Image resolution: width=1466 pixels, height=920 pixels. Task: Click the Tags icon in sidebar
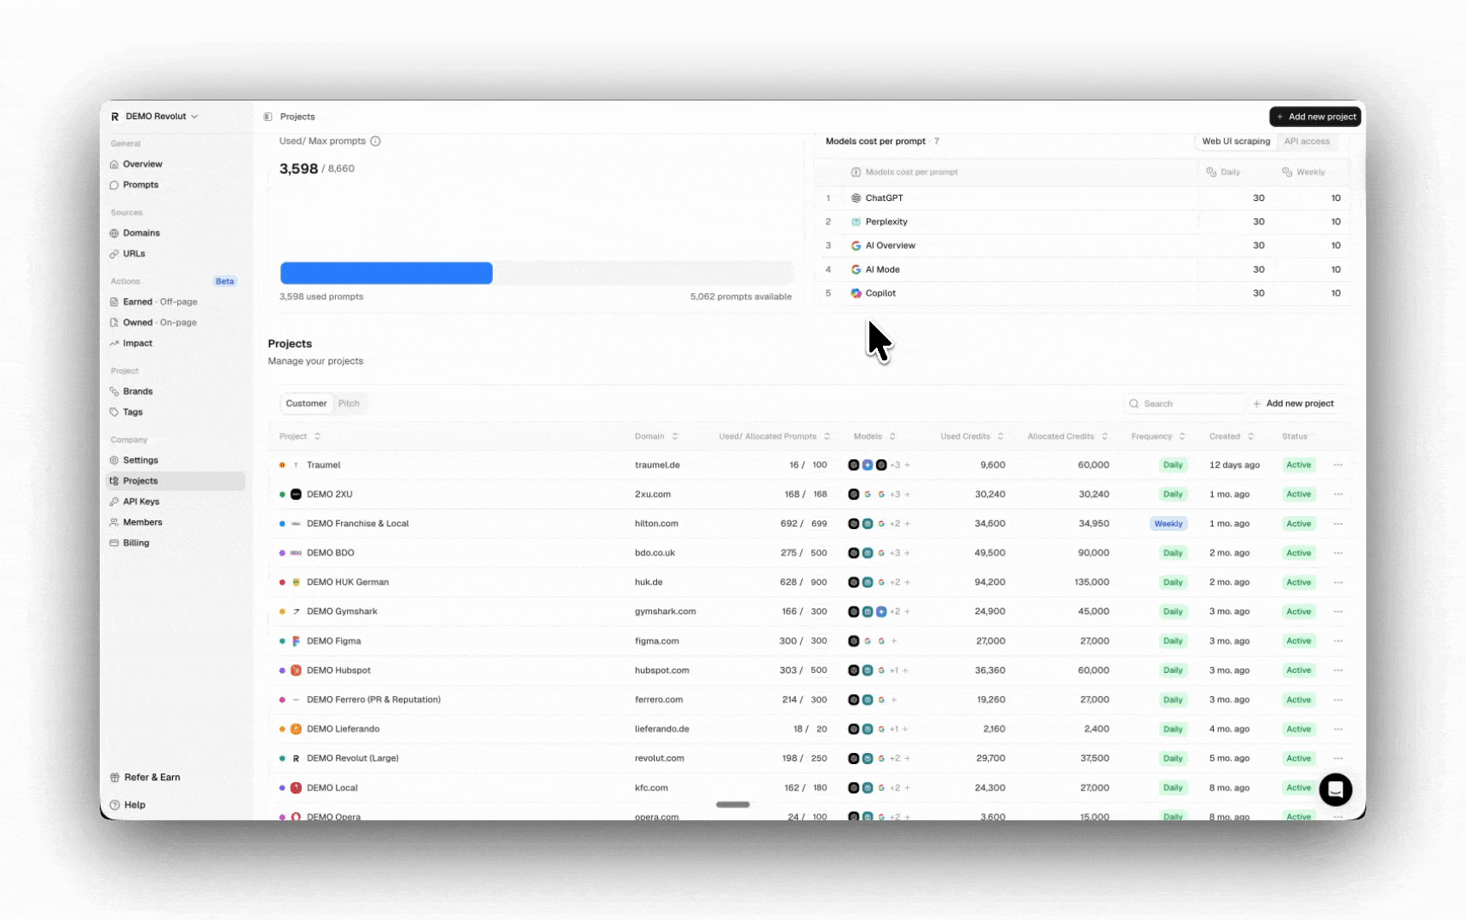[114, 412]
